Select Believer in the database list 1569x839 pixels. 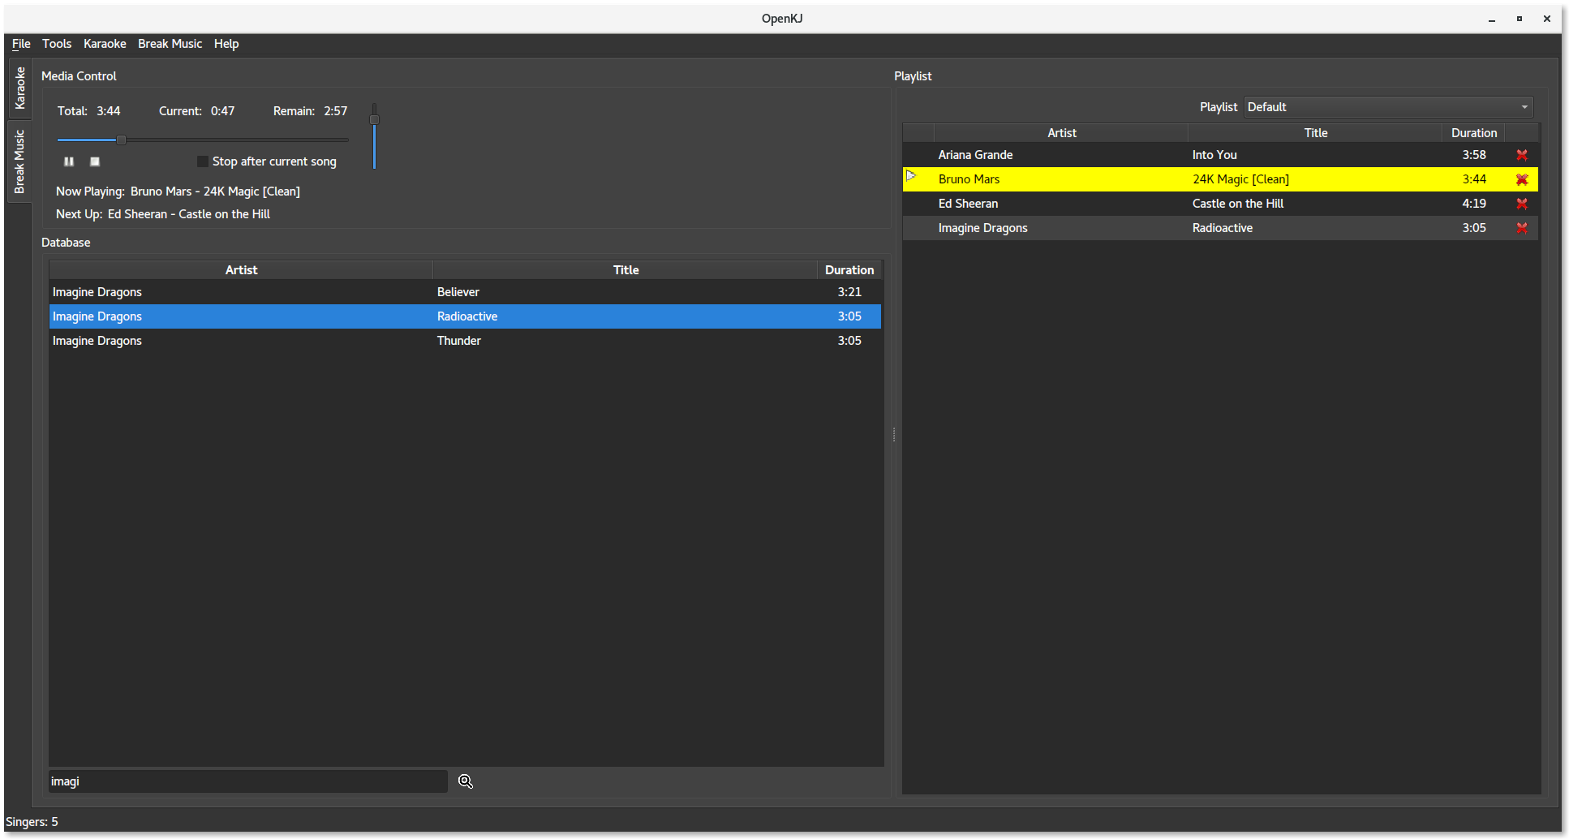458,292
